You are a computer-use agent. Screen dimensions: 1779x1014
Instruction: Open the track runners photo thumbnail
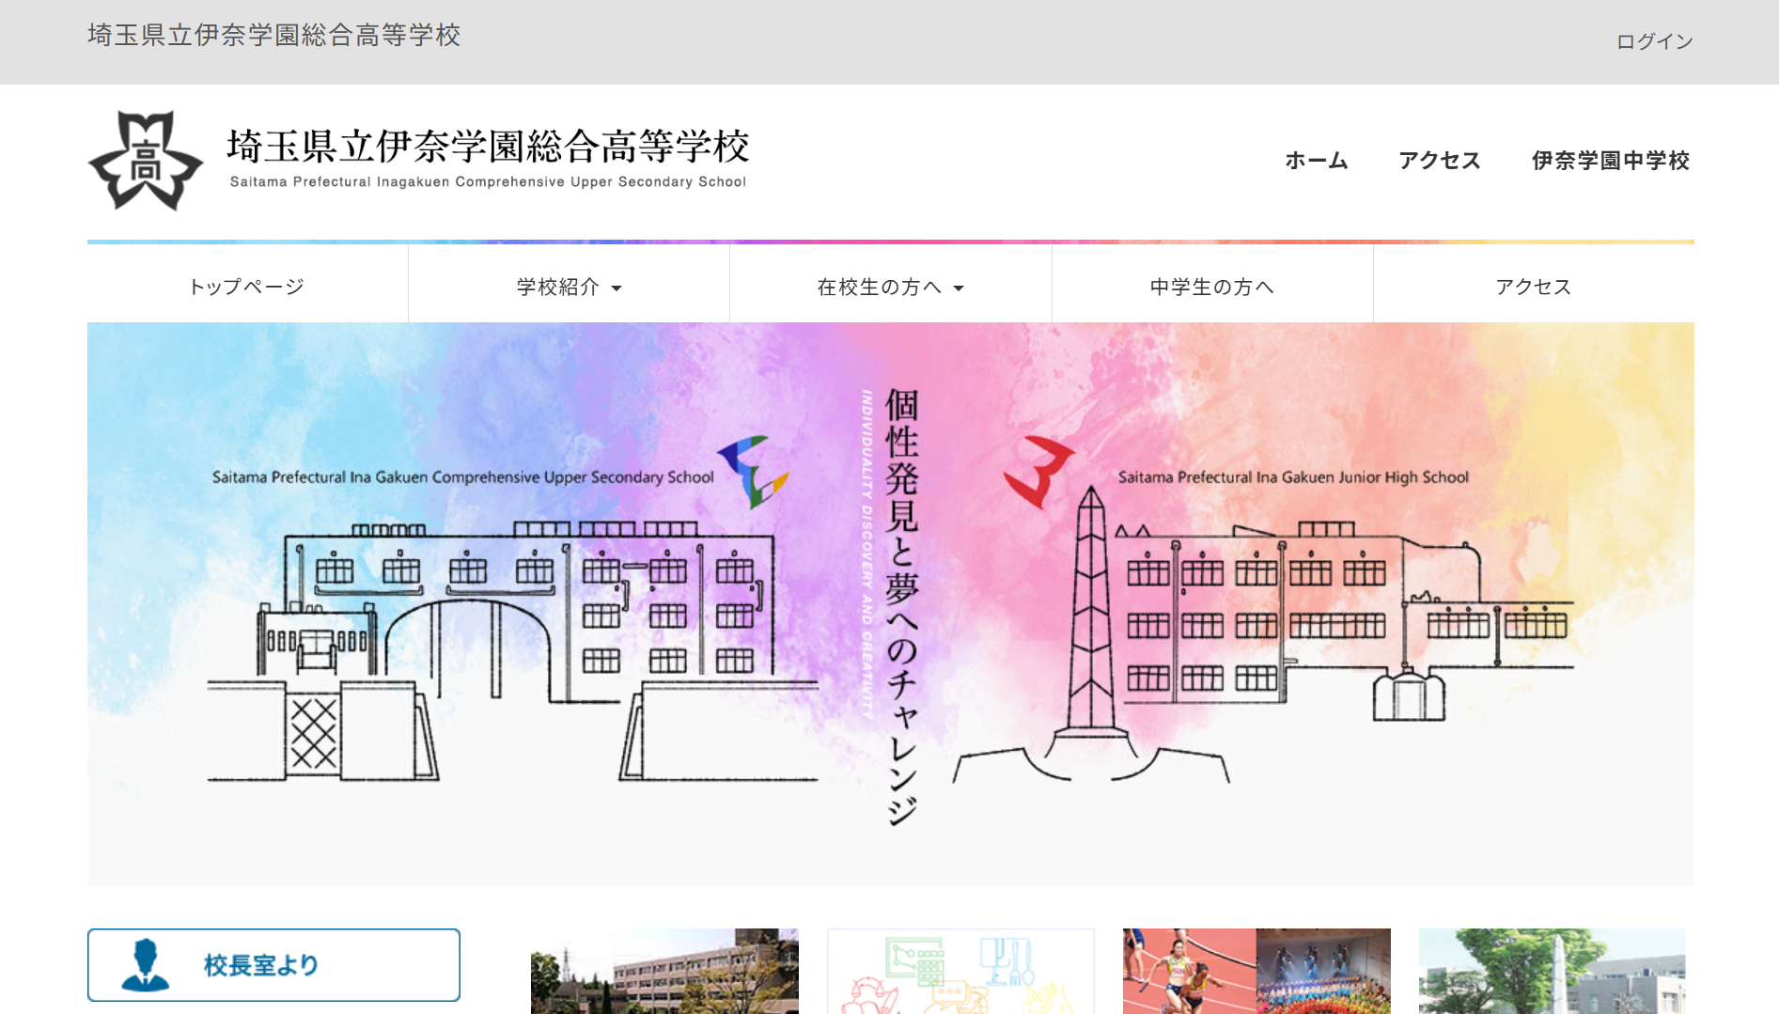point(1256,971)
